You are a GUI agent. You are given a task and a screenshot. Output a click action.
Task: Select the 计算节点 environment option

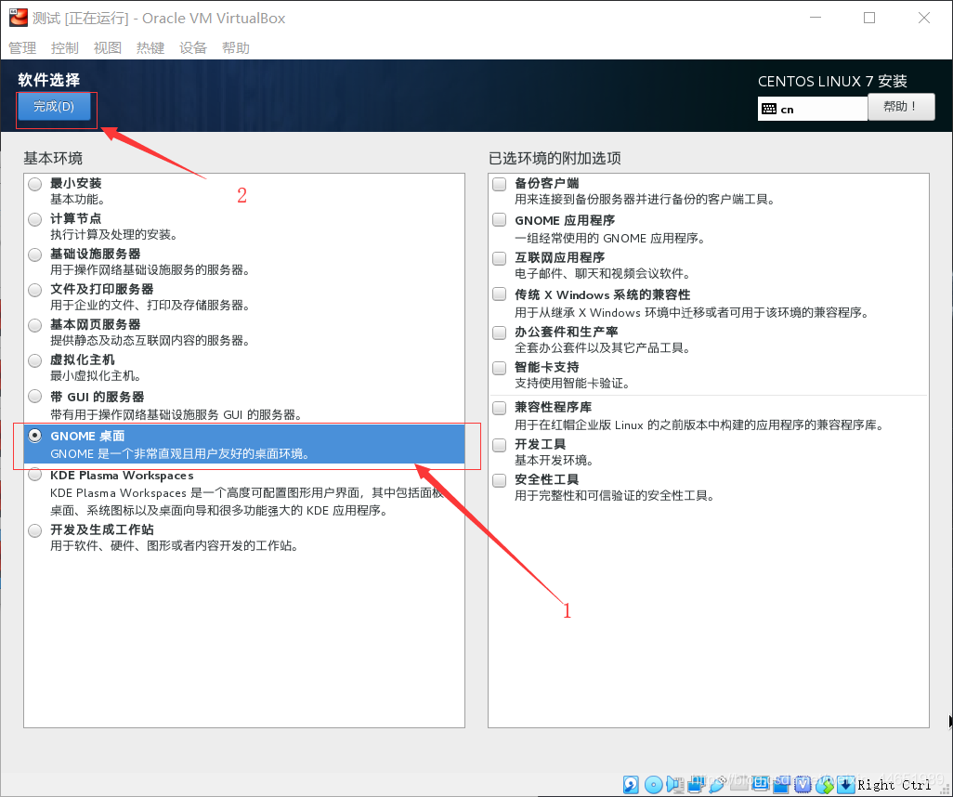pyautogui.click(x=35, y=219)
